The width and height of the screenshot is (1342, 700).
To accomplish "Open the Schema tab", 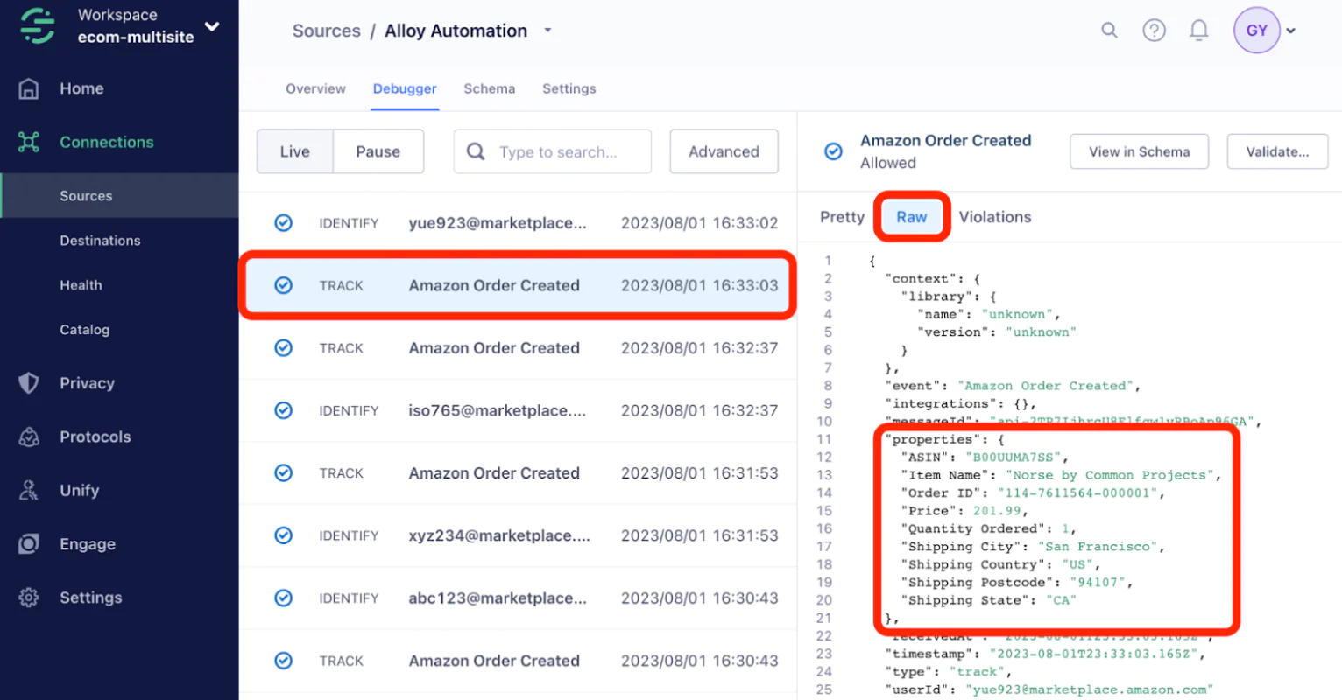I will 490,88.
